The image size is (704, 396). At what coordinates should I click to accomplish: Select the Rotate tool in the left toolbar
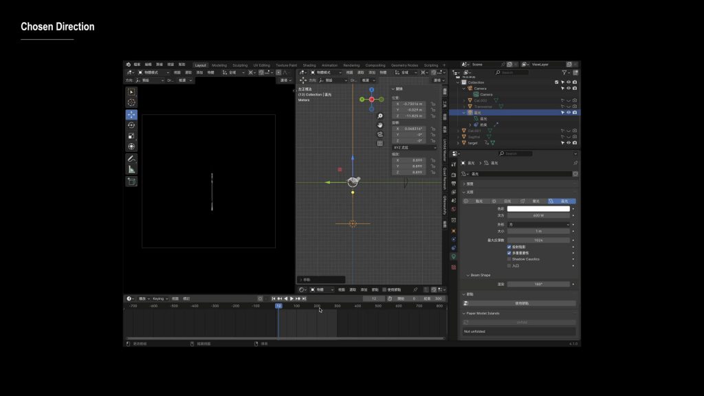click(x=131, y=125)
